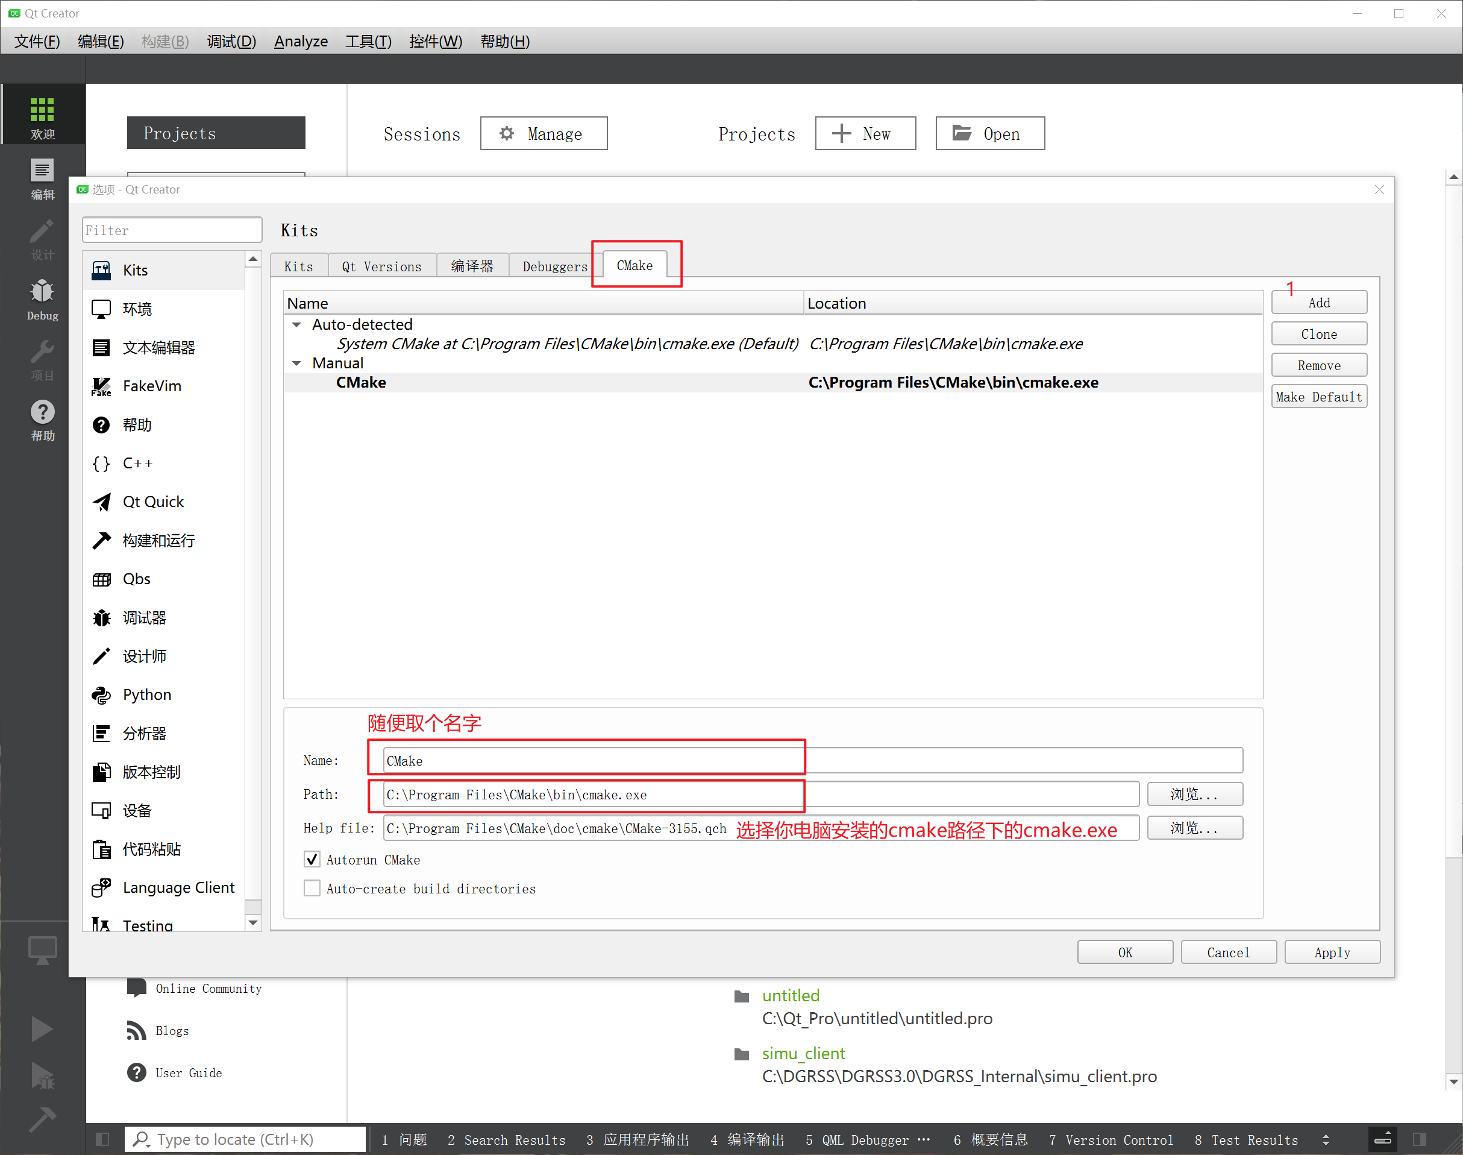
Task: Open the Analyze menu
Action: pos(301,41)
